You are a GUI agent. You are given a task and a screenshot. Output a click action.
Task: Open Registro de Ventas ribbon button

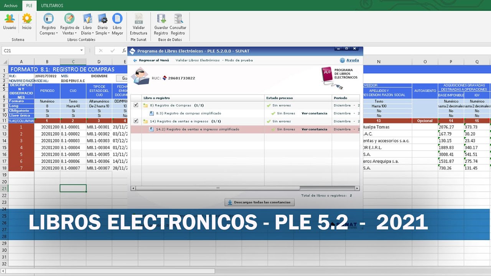coord(69,24)
